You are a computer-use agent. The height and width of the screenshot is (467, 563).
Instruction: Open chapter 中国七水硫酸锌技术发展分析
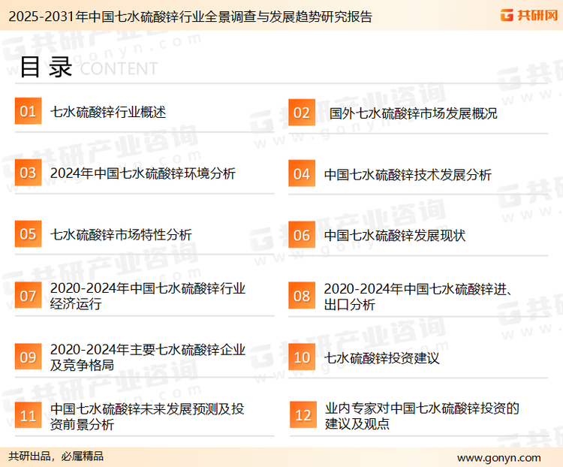click(408, 175)
